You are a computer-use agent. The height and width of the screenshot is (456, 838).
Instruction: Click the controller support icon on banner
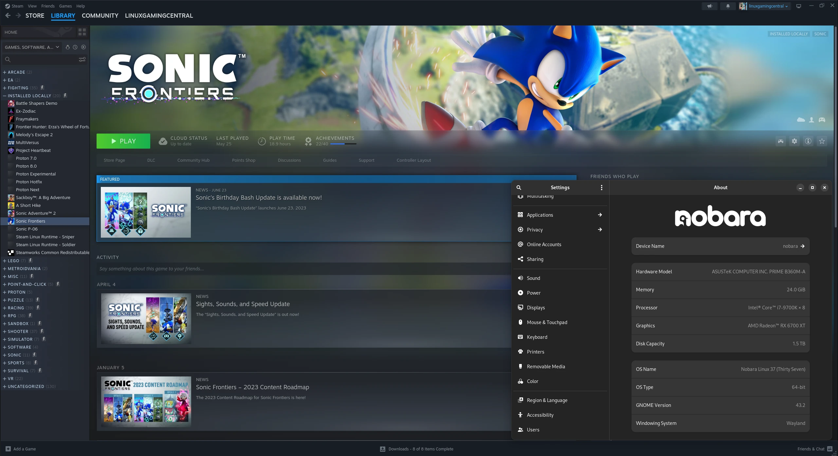point(822,120)
